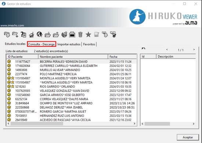This screenshot has width=202, height=143.
Task: Click the Aceptar button
Action: pyautogui.click(x=188, y=138)
